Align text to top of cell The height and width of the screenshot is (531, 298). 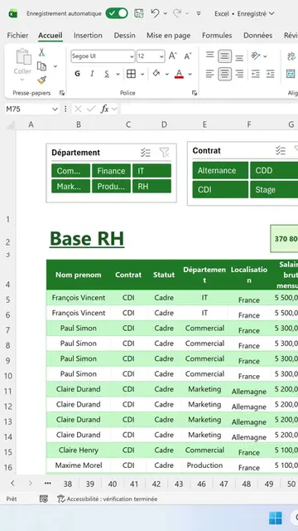click(x=209, y=55)
